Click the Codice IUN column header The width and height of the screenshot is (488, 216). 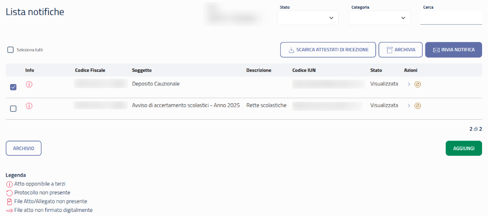(x=304, y=70)
